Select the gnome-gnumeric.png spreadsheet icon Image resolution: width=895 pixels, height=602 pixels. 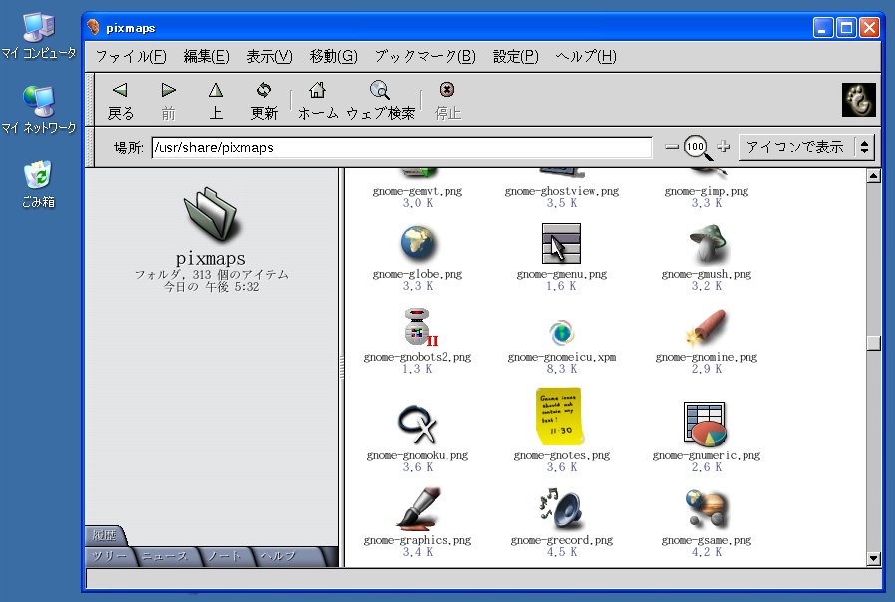(x=706, y=423)
